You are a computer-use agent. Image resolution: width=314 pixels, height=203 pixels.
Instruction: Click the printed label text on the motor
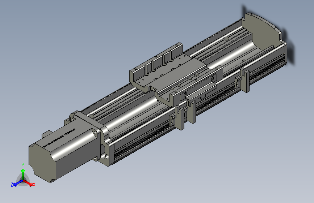tap(59, 138)
